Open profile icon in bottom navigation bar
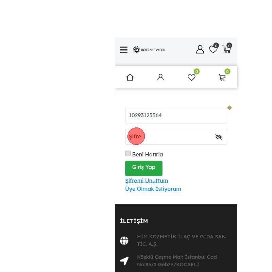272x272 pixels. [x=160, y=77]
